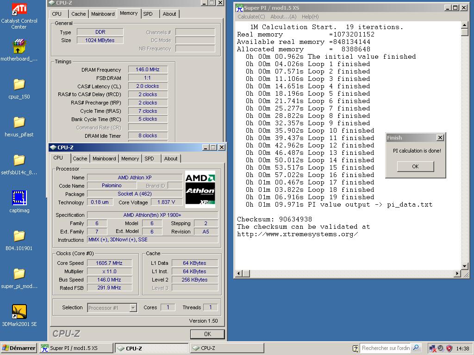Open SPD tab in back CPU-Z window

(148, 14)
